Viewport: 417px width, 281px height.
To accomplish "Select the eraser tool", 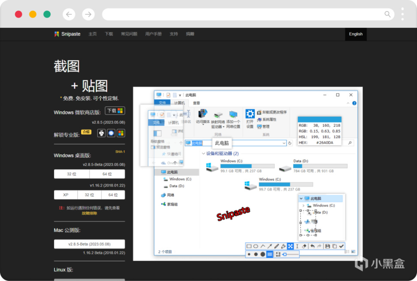I will pyautogui.click(x=304, y=246).
